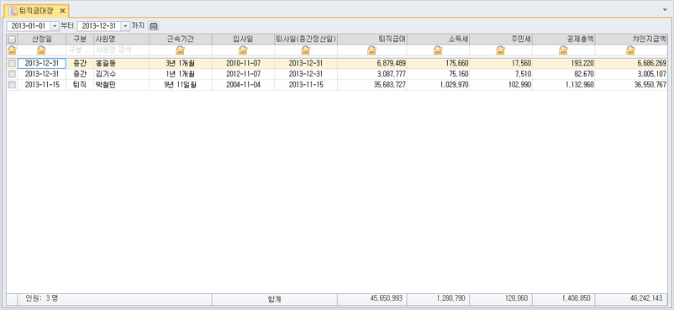This screenshot has width=674, height=310.
Task: Tick the checkbox for the 홍길동 row
Action: coord(12,64)
